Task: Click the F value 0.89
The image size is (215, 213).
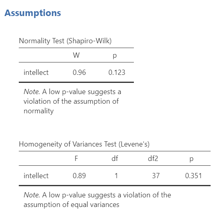Action: 79,176
